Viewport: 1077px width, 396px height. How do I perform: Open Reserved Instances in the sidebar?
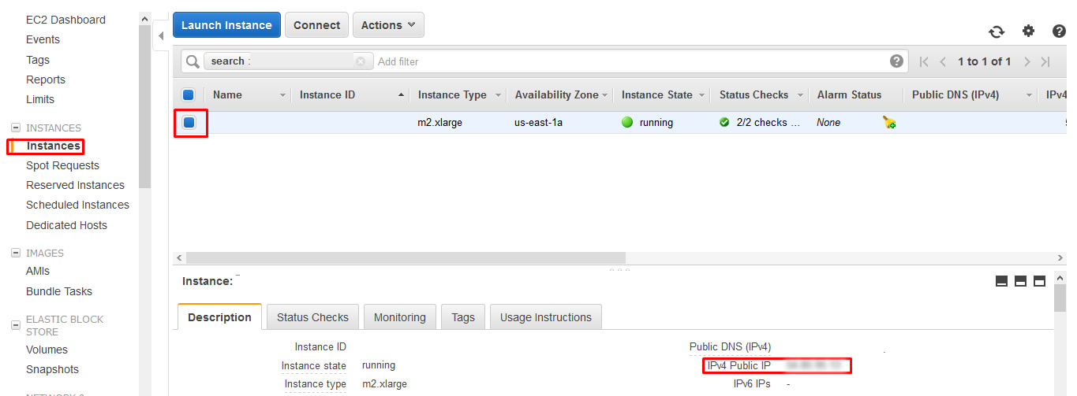click(x=75, y=185)
